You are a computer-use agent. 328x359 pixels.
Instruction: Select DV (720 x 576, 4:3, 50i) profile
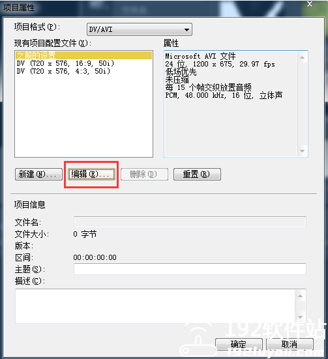pyautogui.click(x=63, y=71)
